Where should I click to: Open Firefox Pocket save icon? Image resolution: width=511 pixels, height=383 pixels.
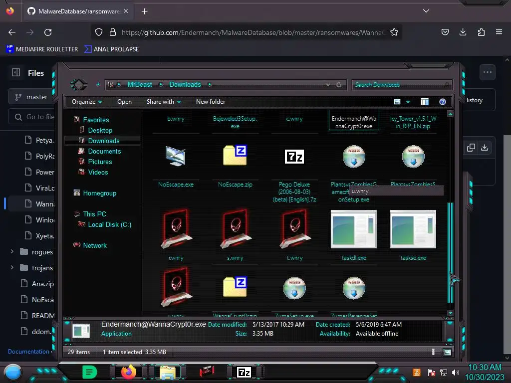click(x=445, y=32)
